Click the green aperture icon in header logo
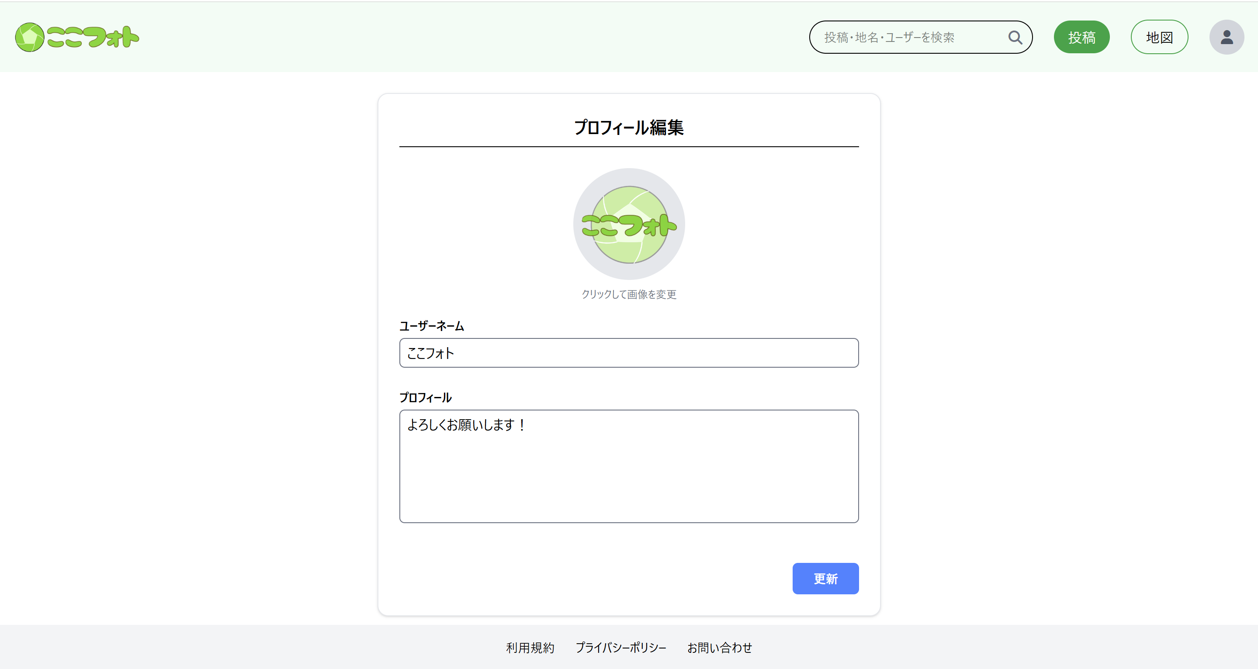The height and width of the screenshot is (669, 1258). [30, 37]
